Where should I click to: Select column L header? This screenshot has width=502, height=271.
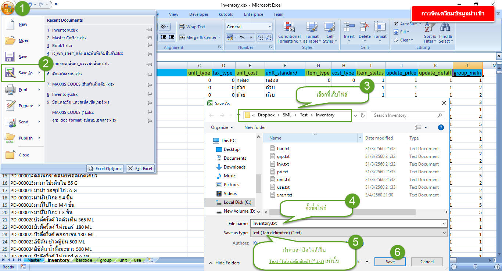click(467, 65)
